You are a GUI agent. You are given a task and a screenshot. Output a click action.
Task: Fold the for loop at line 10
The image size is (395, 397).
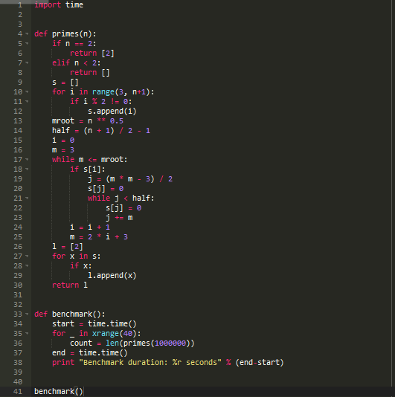click(27, 92)
